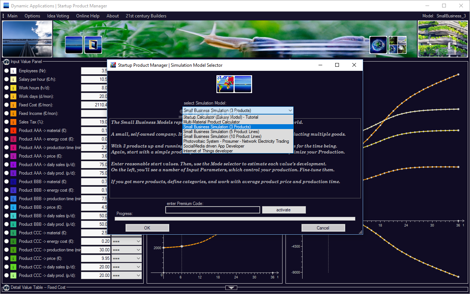Click info icon for Sales Tax (%)

pos(13,122)
